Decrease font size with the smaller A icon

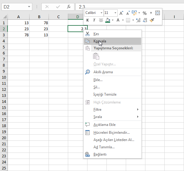click(128, 13)
